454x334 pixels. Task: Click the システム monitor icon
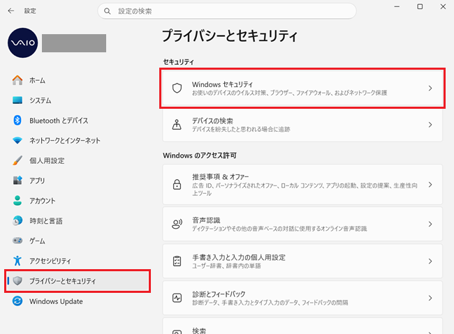17,100
